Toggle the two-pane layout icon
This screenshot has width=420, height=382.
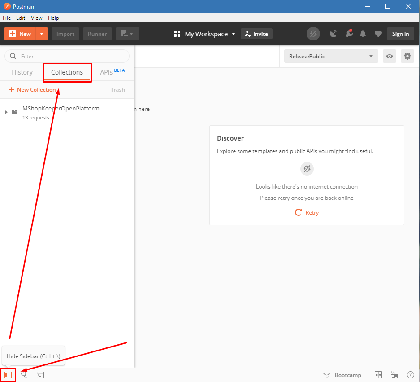(378, 375)
